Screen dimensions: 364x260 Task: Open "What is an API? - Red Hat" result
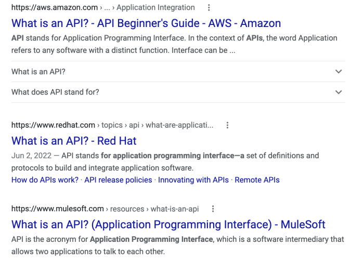point(74,141)
